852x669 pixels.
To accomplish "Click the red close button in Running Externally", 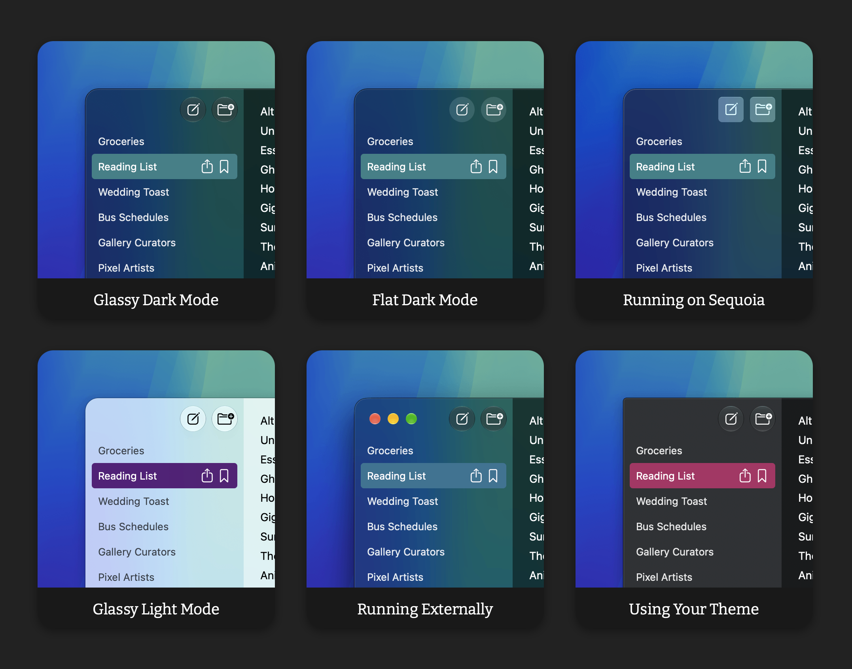I will point(375,419).
